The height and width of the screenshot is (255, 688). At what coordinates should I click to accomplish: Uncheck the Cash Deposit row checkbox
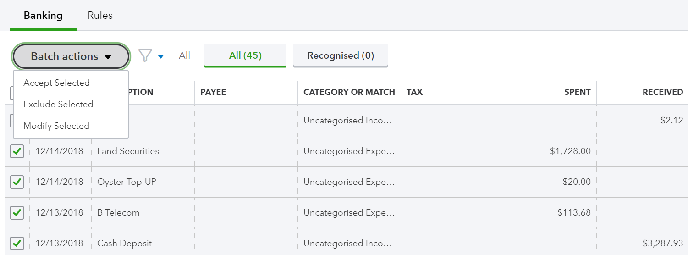pyautogui.click(x=17, y=244)
